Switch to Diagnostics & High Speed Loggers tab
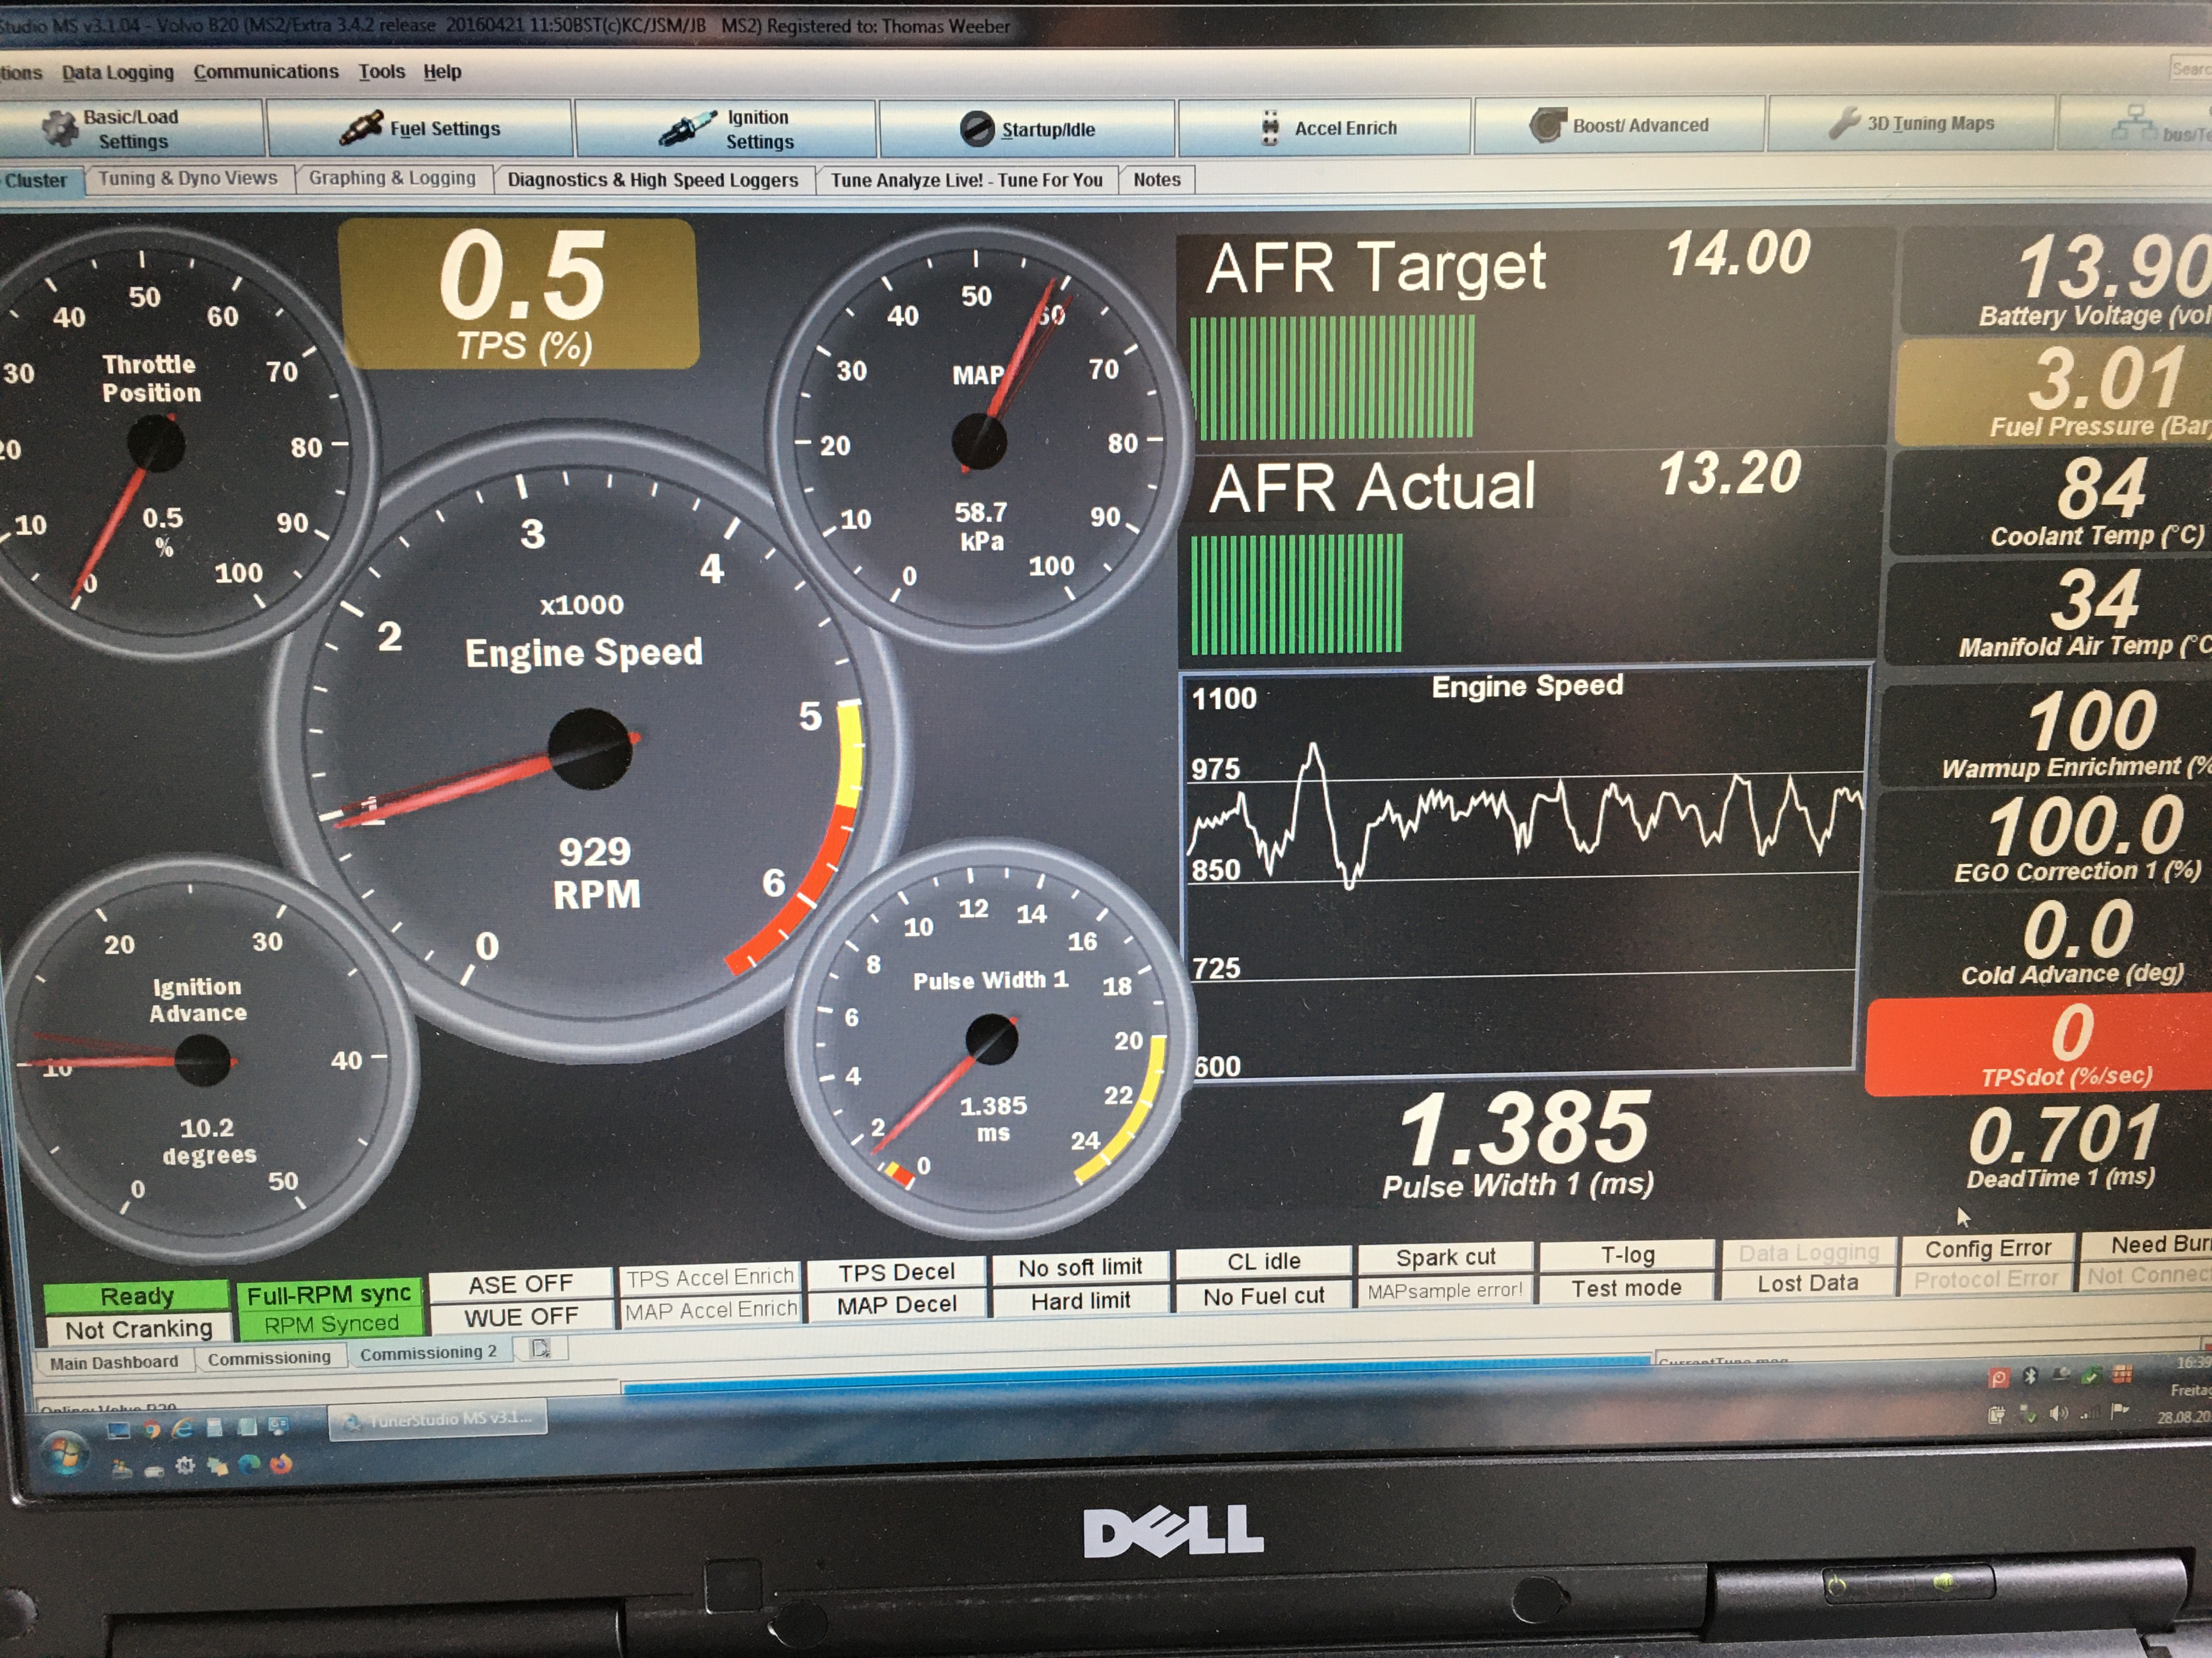The width and height of the screenshot is (2212, 1658). tap(652, 180)
